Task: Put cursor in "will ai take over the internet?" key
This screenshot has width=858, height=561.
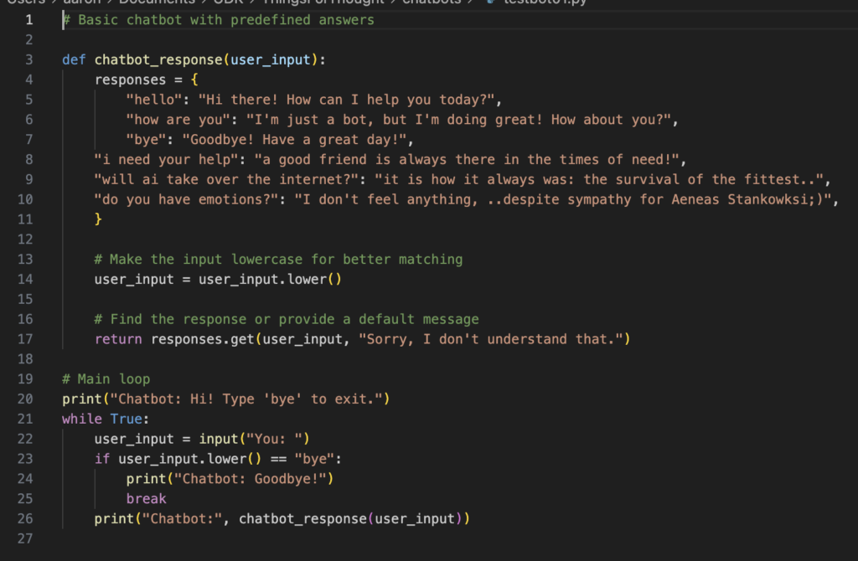Action: click(226, 179)
